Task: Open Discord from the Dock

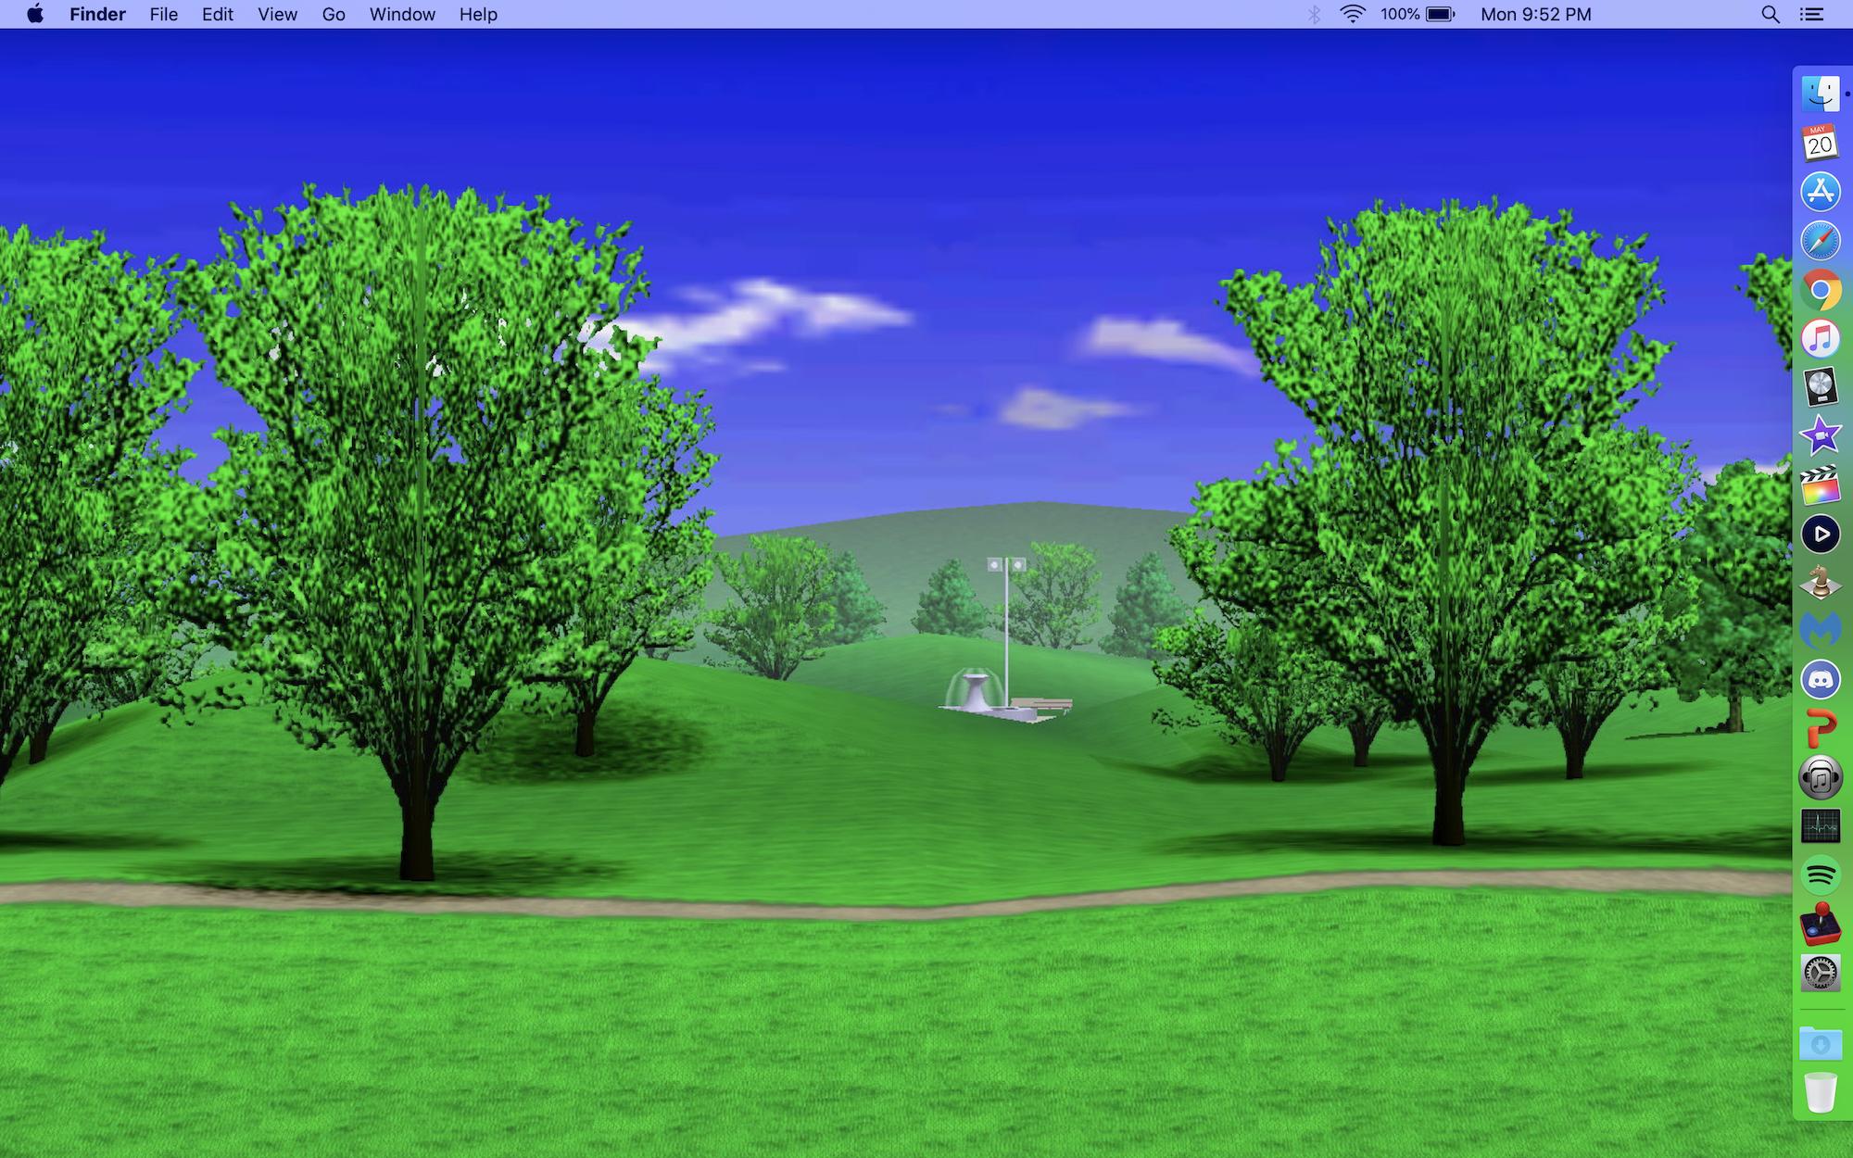Action: (1820, 680)
